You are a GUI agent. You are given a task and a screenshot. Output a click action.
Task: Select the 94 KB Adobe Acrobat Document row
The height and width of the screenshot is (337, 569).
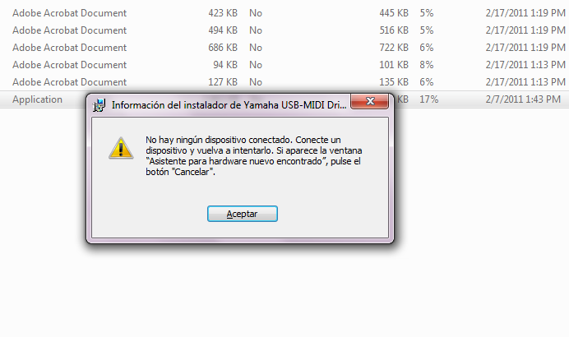(284, 65)
